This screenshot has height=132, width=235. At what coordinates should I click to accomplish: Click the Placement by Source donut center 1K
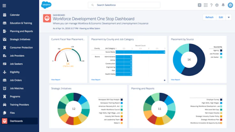coord(189,60)
